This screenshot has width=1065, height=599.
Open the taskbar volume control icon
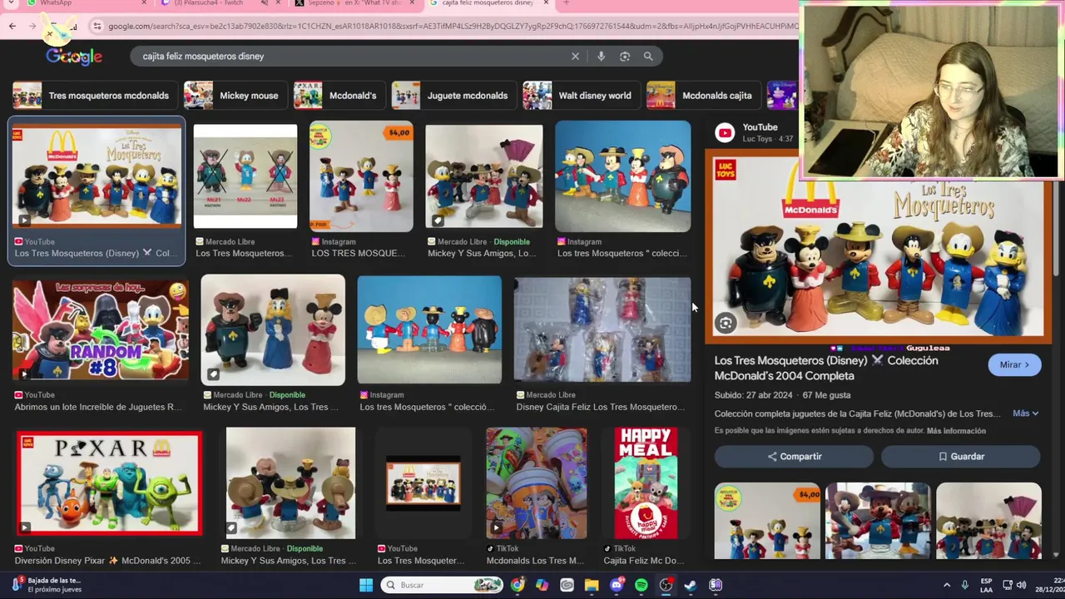pyautogui.click(x=1021, y=585)
